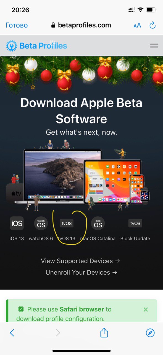The image size is (163, 355).
Task: Click the Beta Profiles gear logo
Action: point(12,46)
